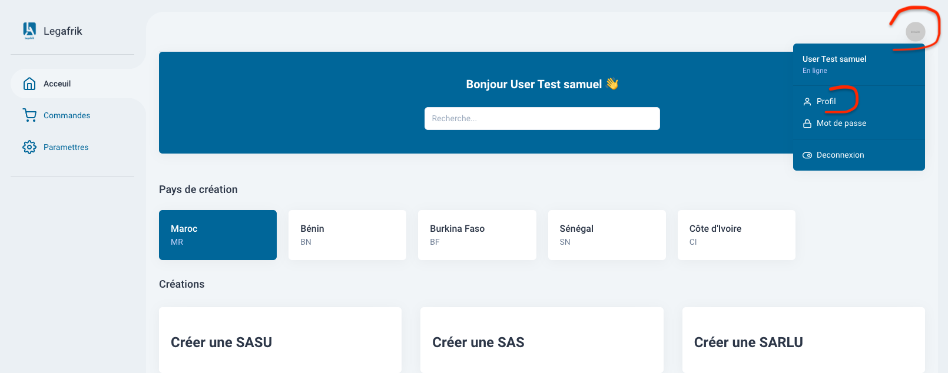Pick the Burkina Faso country card
This screenshot has width=948, height=373.
coord(477,235)
